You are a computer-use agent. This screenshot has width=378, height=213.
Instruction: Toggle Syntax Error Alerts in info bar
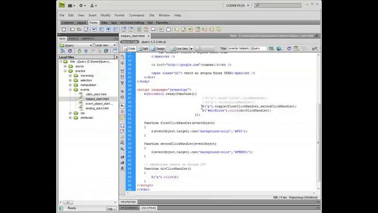coord(122,118)
